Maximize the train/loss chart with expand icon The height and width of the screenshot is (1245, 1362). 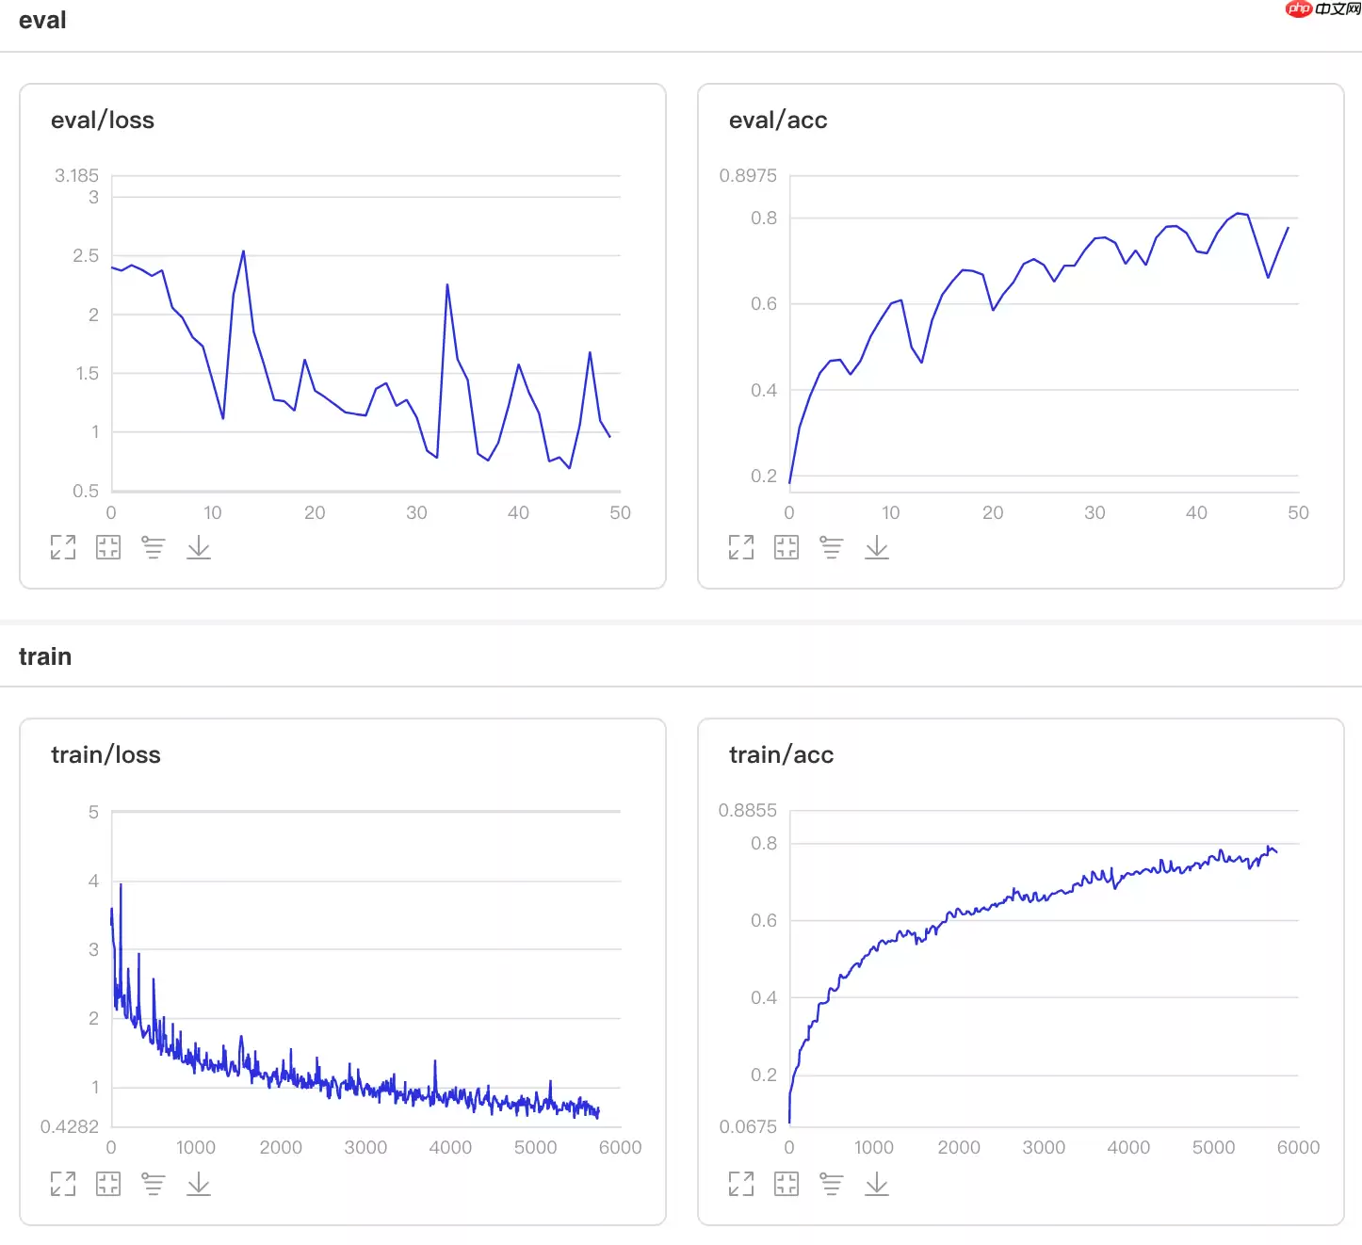pyautogui.click(x=63, y=1184)
